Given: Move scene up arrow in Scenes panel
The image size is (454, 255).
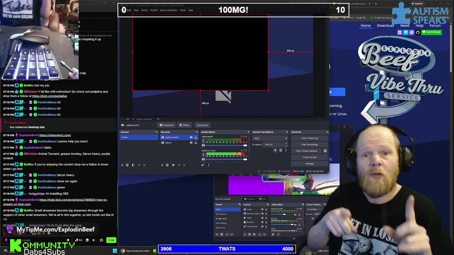Looking at the screenshot, I should click(x=139, y=165).
